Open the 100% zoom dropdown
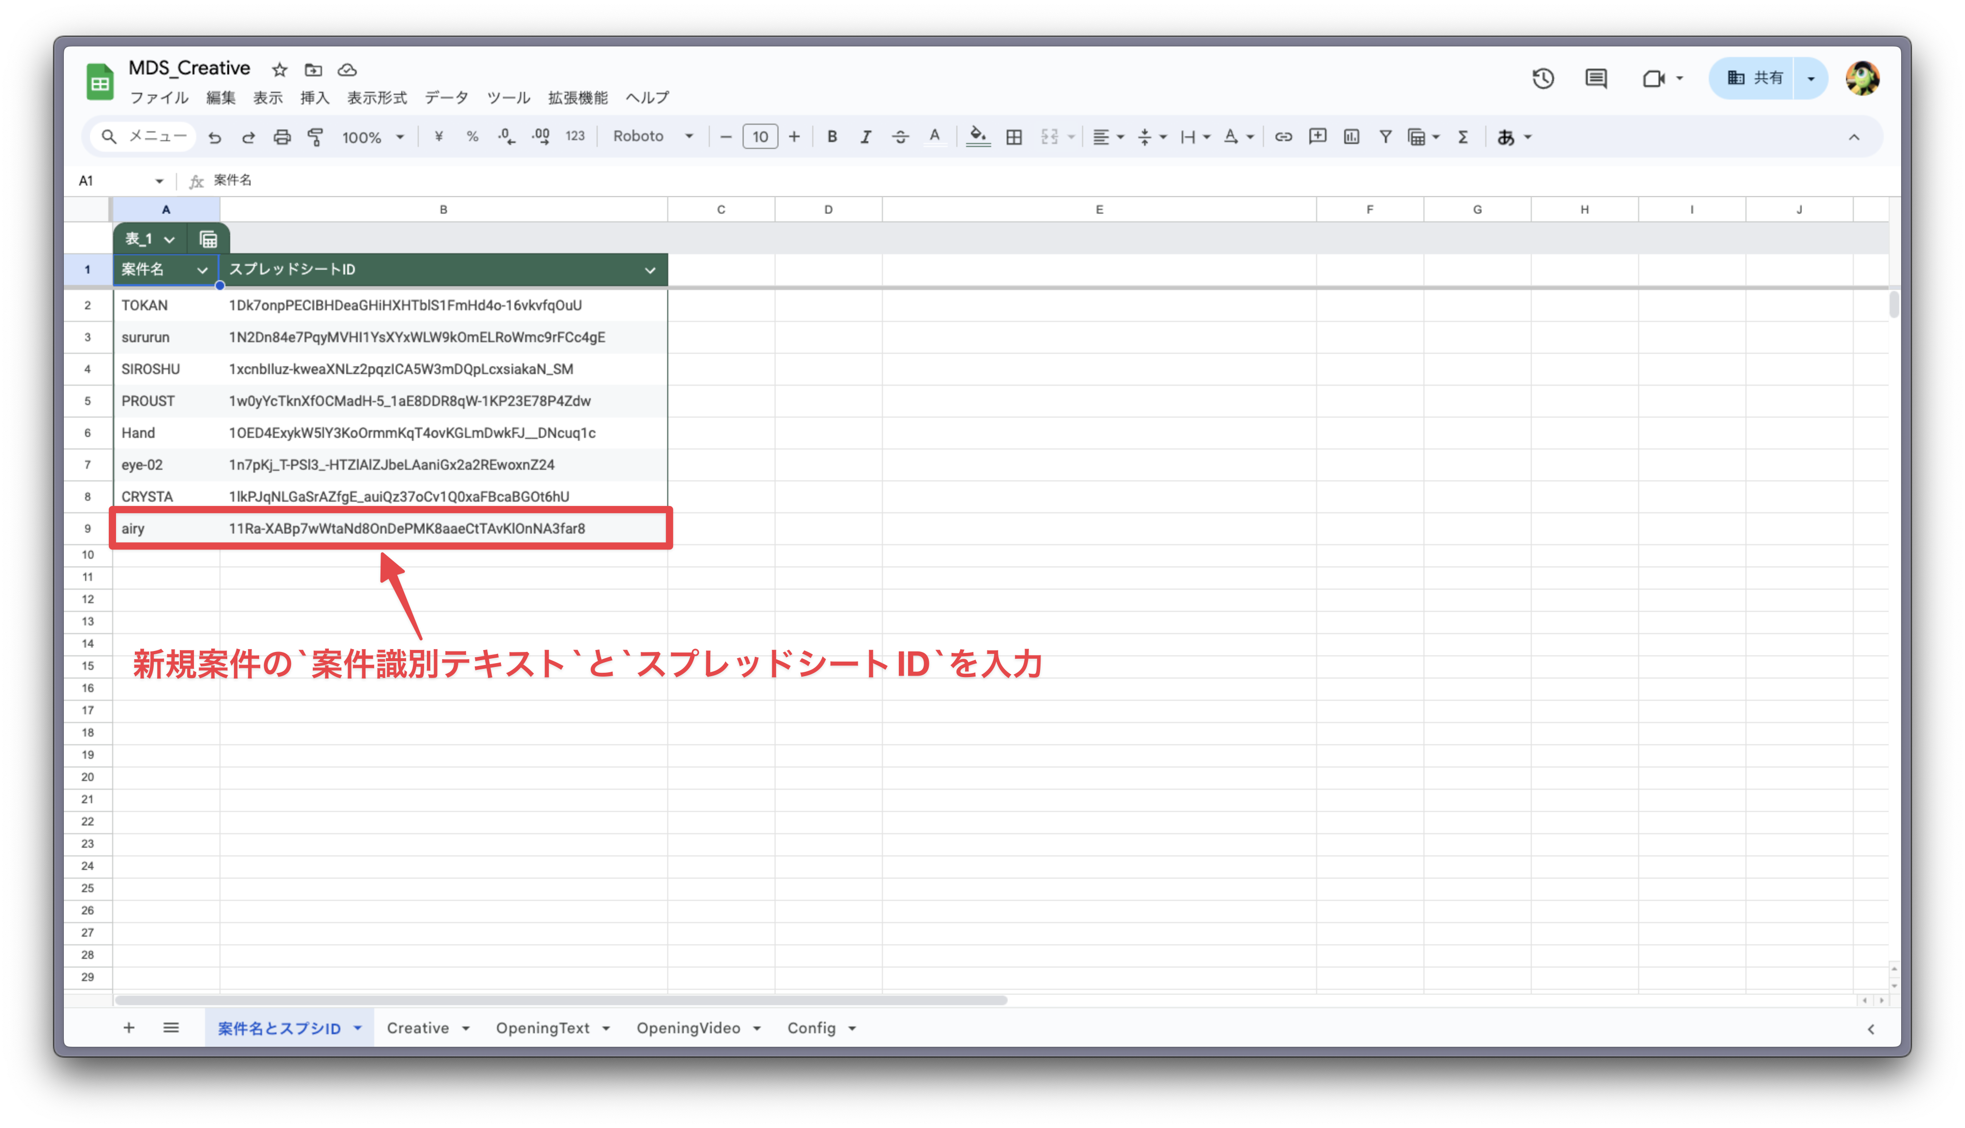1965x1128 pixels. click(x=372, y=136)
